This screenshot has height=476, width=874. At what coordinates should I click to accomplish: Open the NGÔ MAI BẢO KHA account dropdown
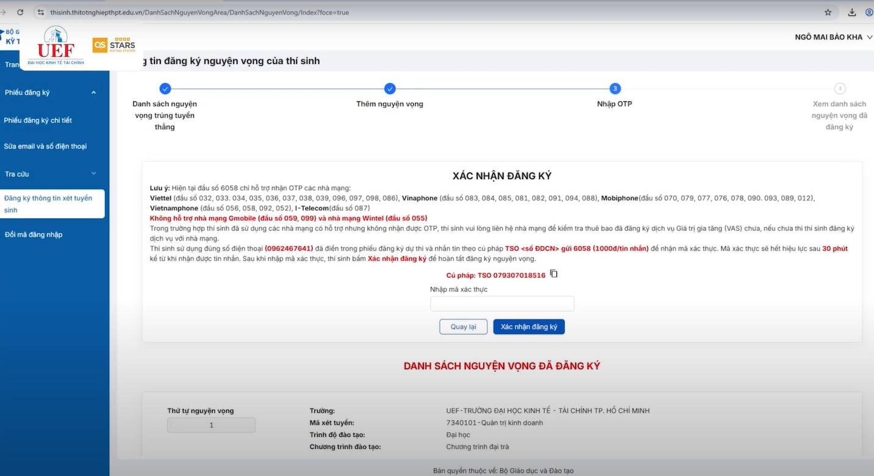(833, 37)
